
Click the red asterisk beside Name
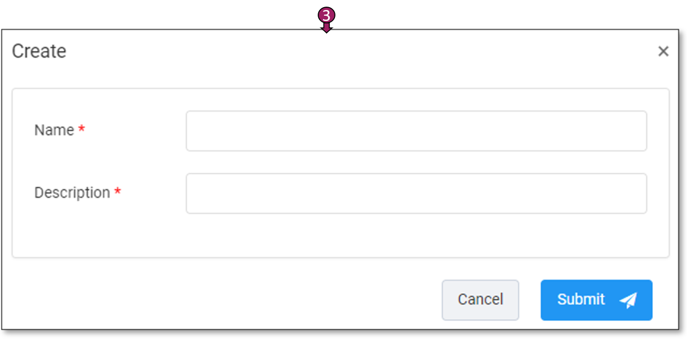click(82, 129)
